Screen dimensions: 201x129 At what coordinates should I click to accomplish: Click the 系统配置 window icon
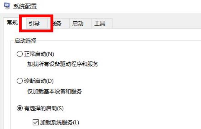click(7, 6)
